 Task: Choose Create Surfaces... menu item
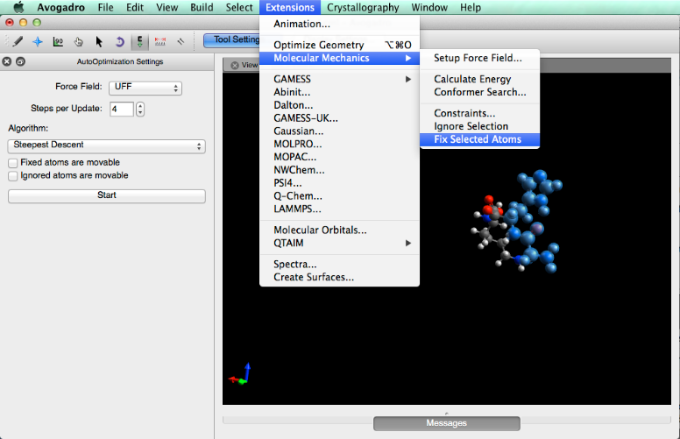pos(340,277)
